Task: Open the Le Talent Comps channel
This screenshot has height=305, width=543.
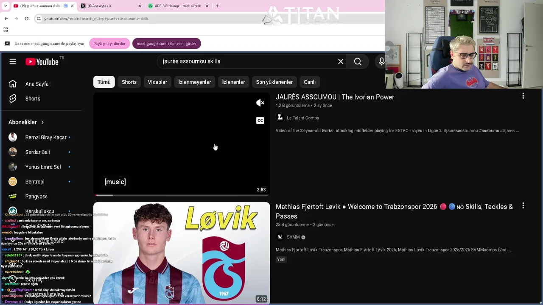Action: pyautogui.click(x=303, y=118)
